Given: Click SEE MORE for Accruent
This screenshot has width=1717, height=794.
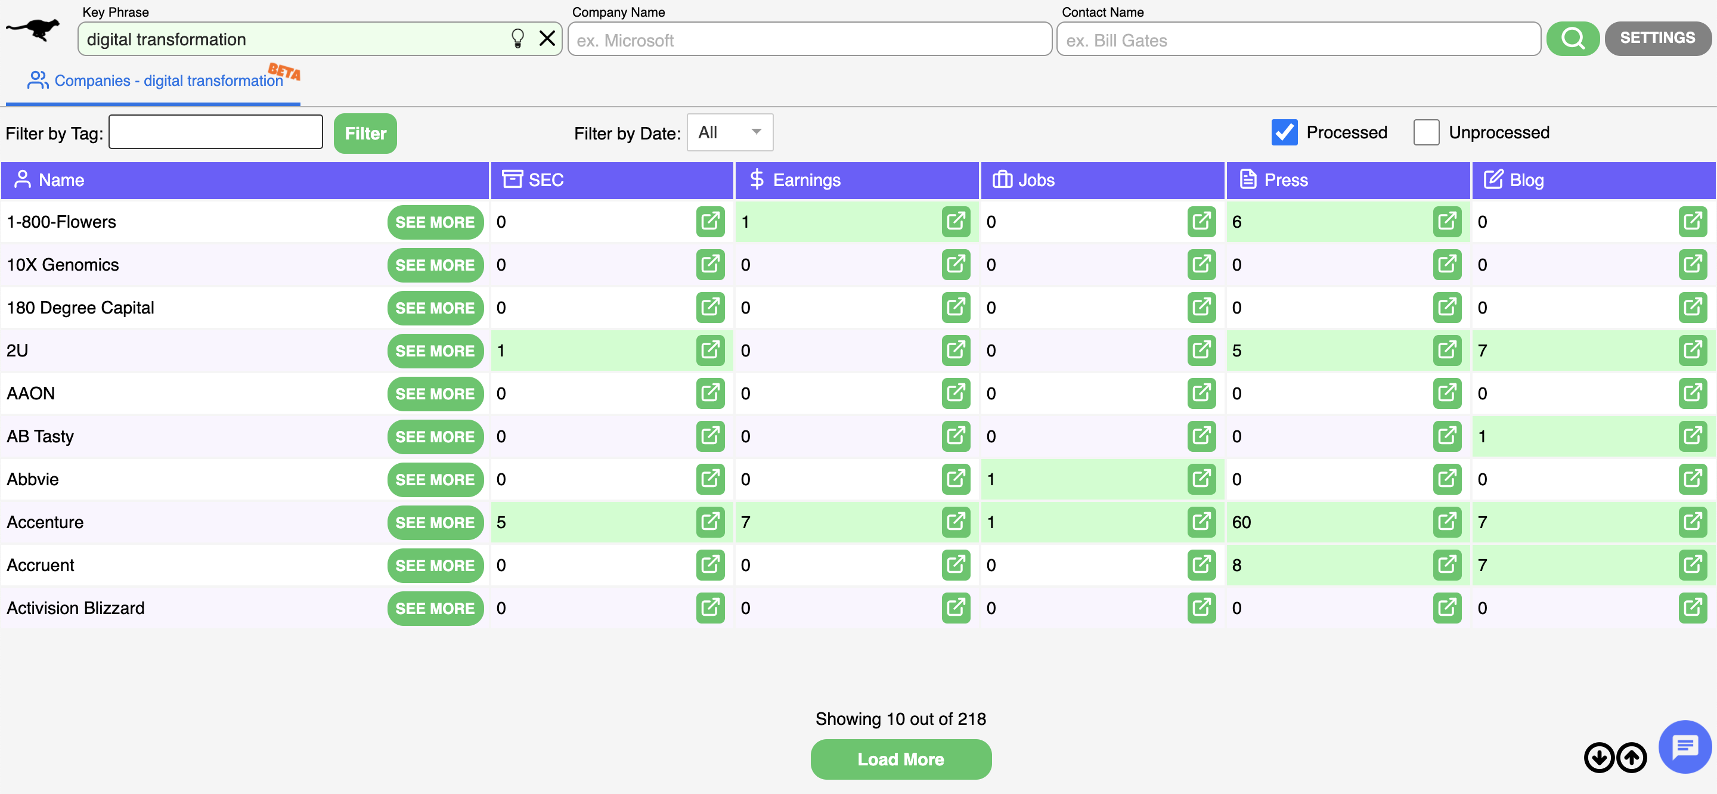Looking at the screenshot, I should pos(435,565).
